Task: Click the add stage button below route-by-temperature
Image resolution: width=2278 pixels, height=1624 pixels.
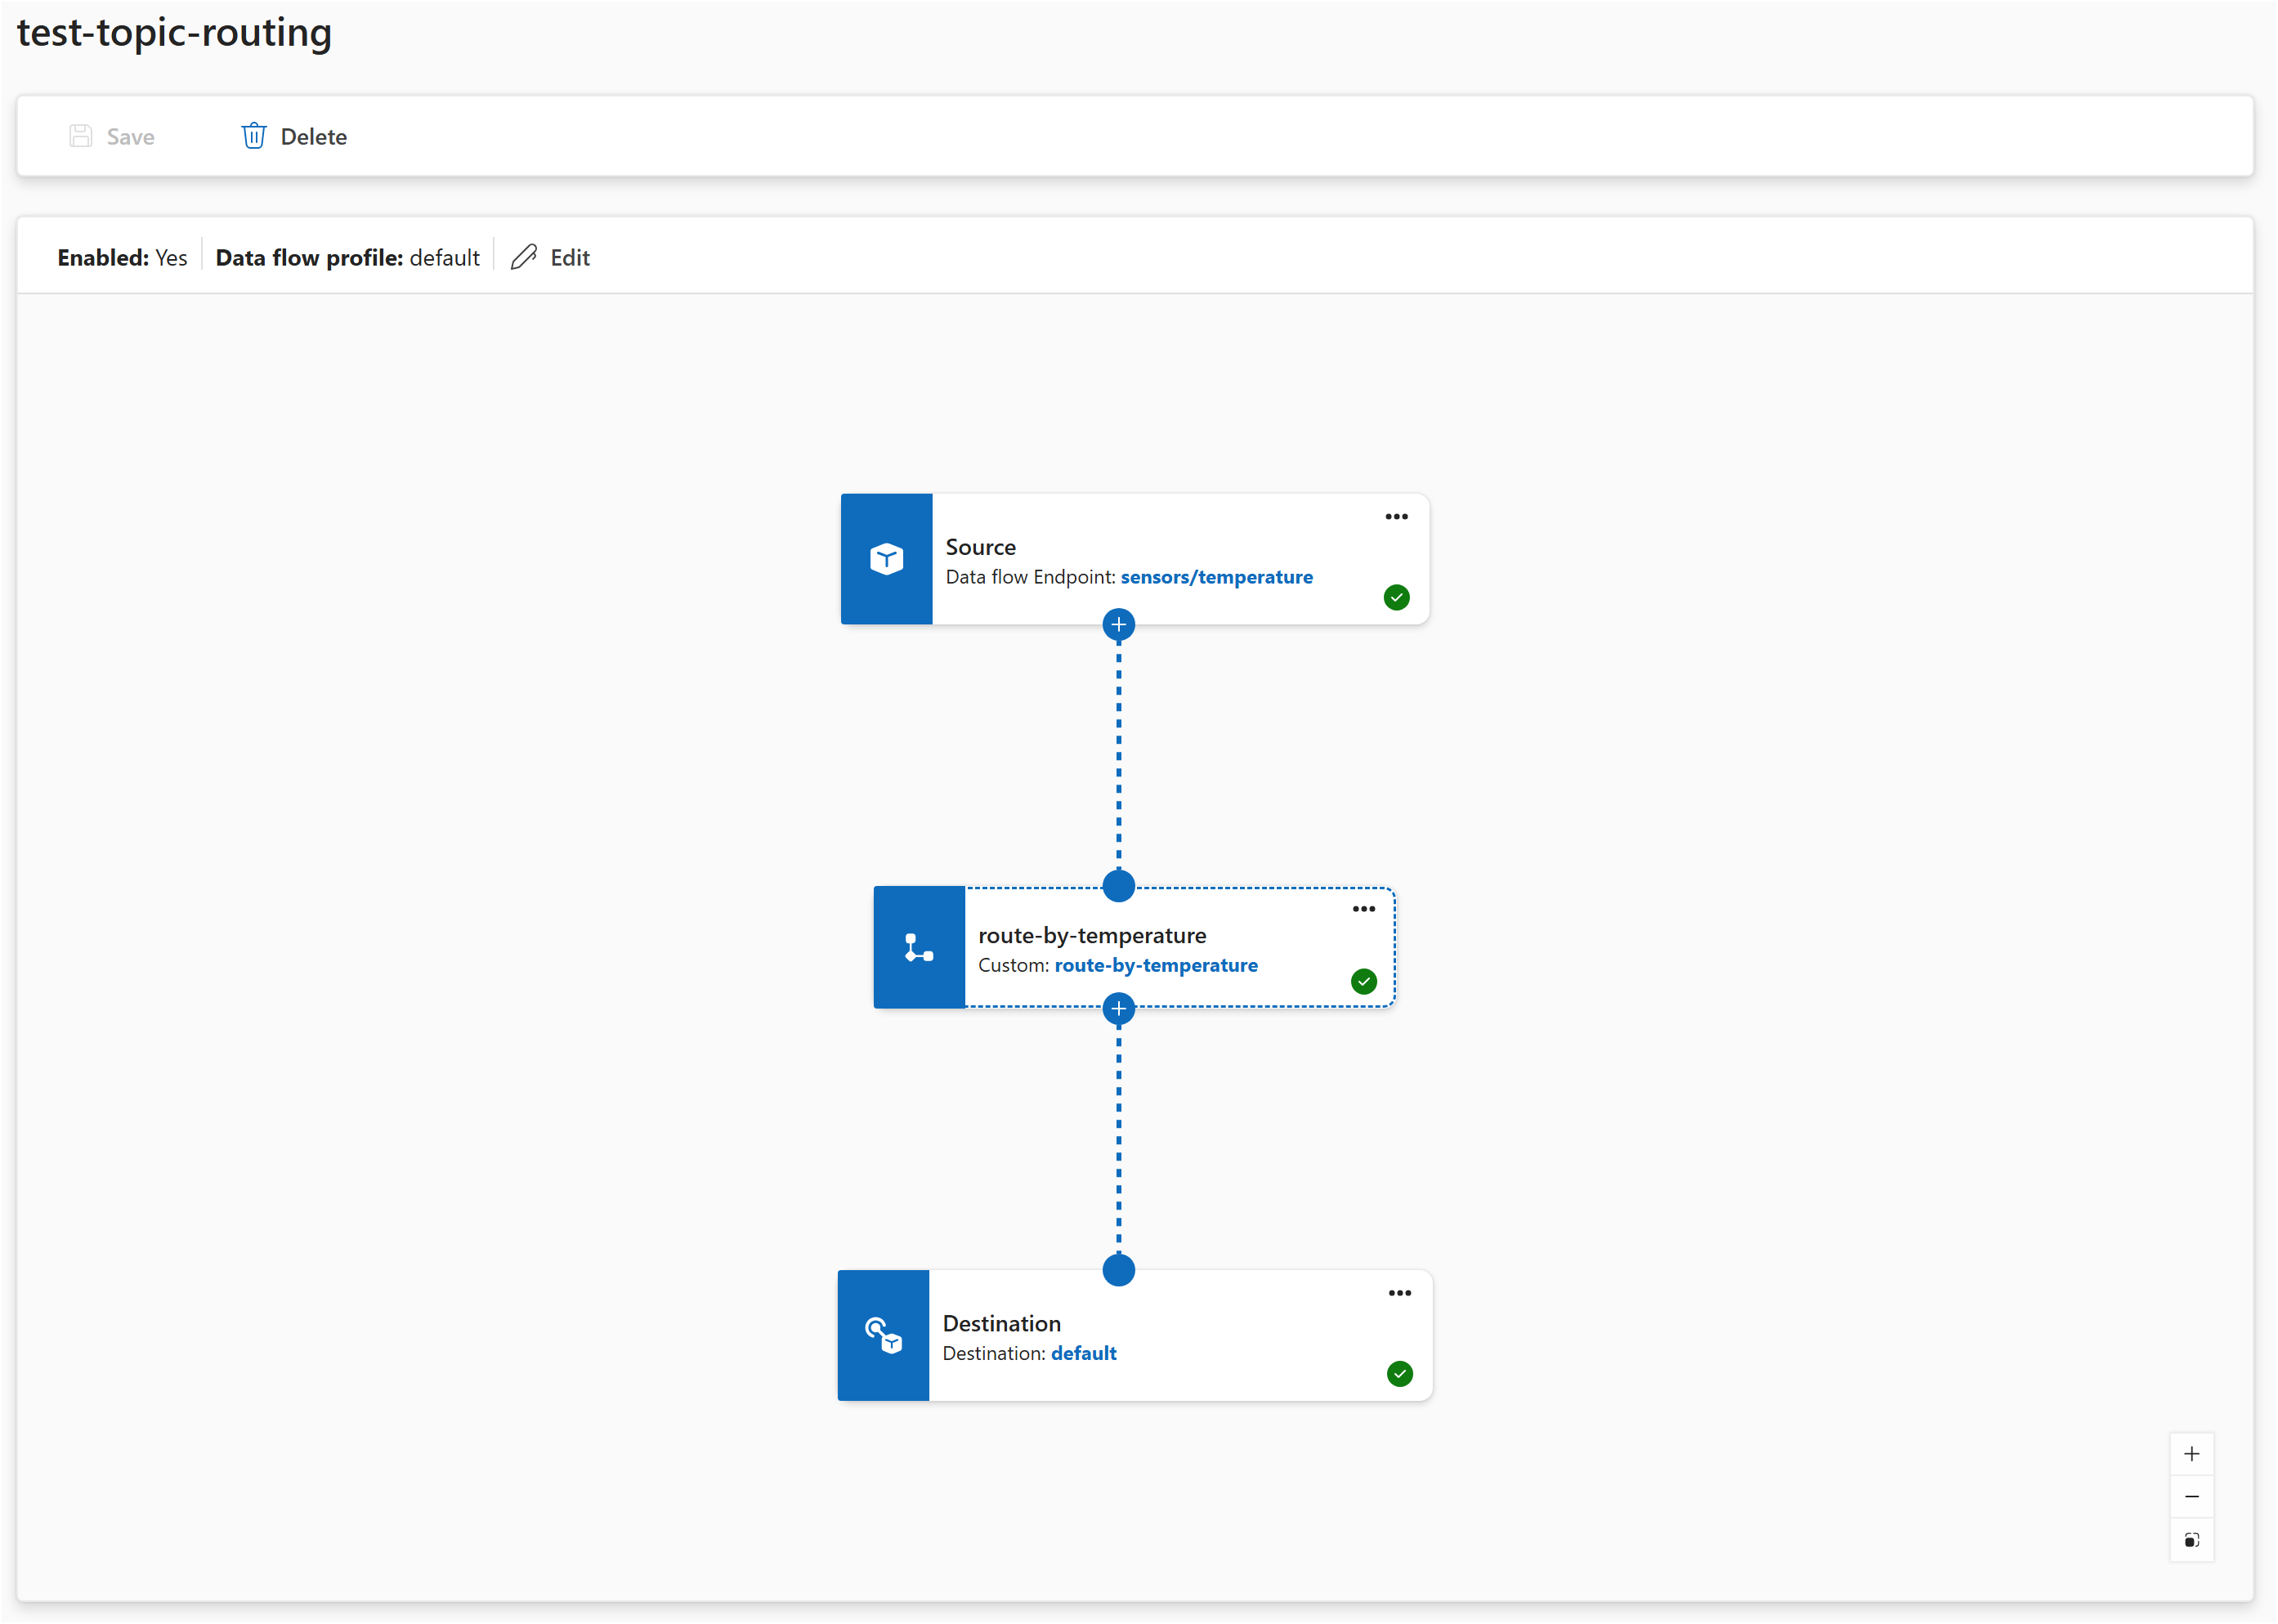Action: [x=1118, y=1008]
